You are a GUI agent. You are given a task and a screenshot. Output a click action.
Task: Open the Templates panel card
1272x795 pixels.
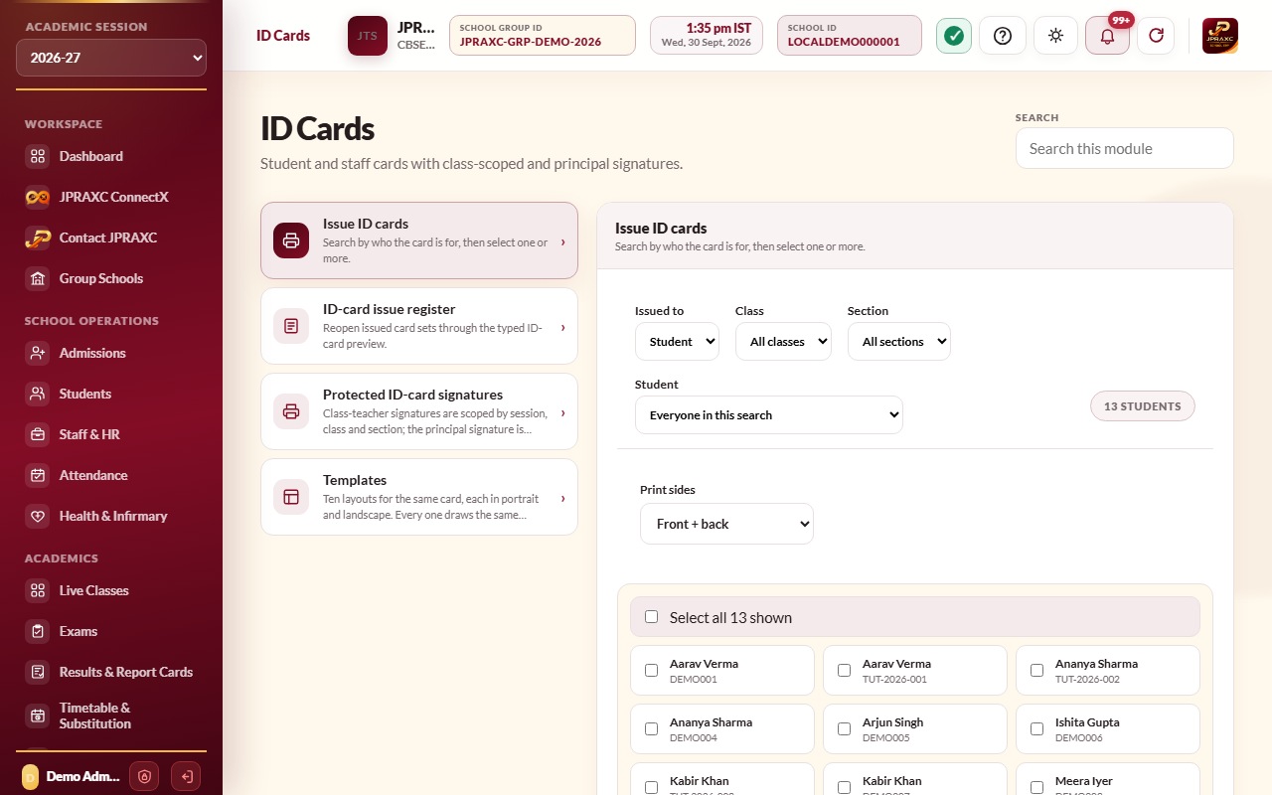coord(419,497)
